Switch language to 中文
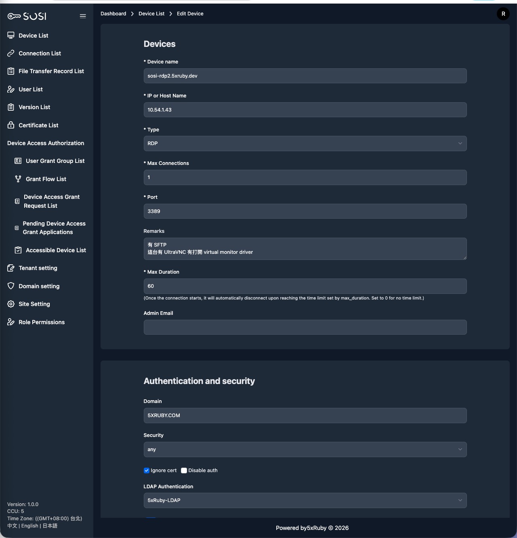This screenshot has width=517, height=538. pos(12,526)
